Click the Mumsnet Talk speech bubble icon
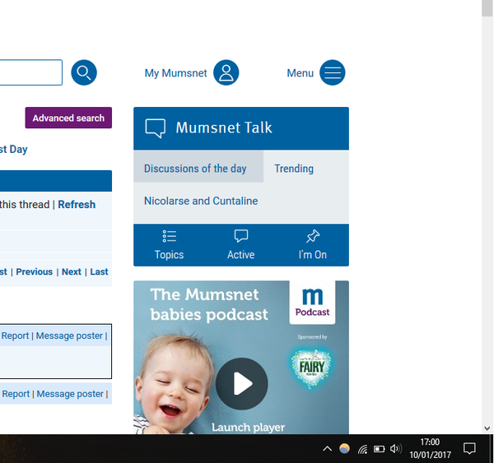 coord(155,128)
